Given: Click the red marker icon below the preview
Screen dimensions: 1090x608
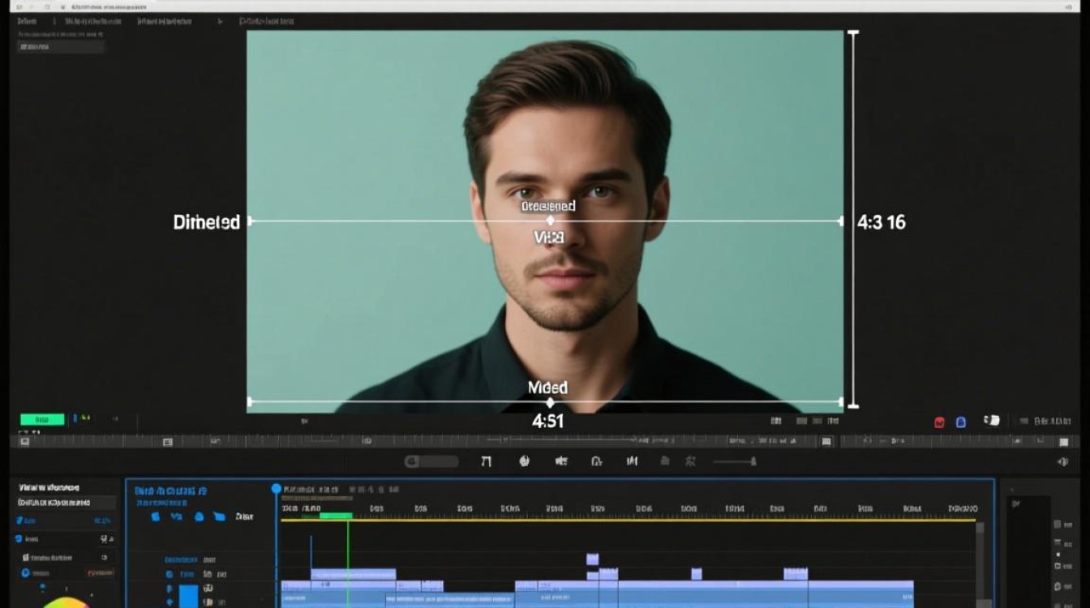Looking at the screenshot, I should point(939,422).
